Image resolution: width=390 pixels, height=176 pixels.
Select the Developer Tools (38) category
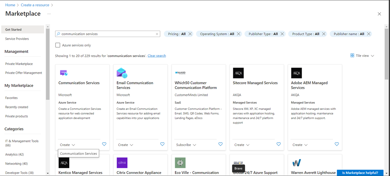point(20,172)
